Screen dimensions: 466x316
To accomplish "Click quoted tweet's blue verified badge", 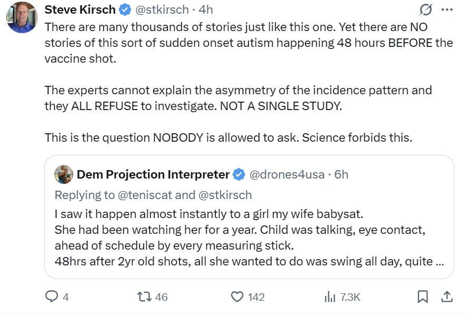I will (x=239, y=174).
